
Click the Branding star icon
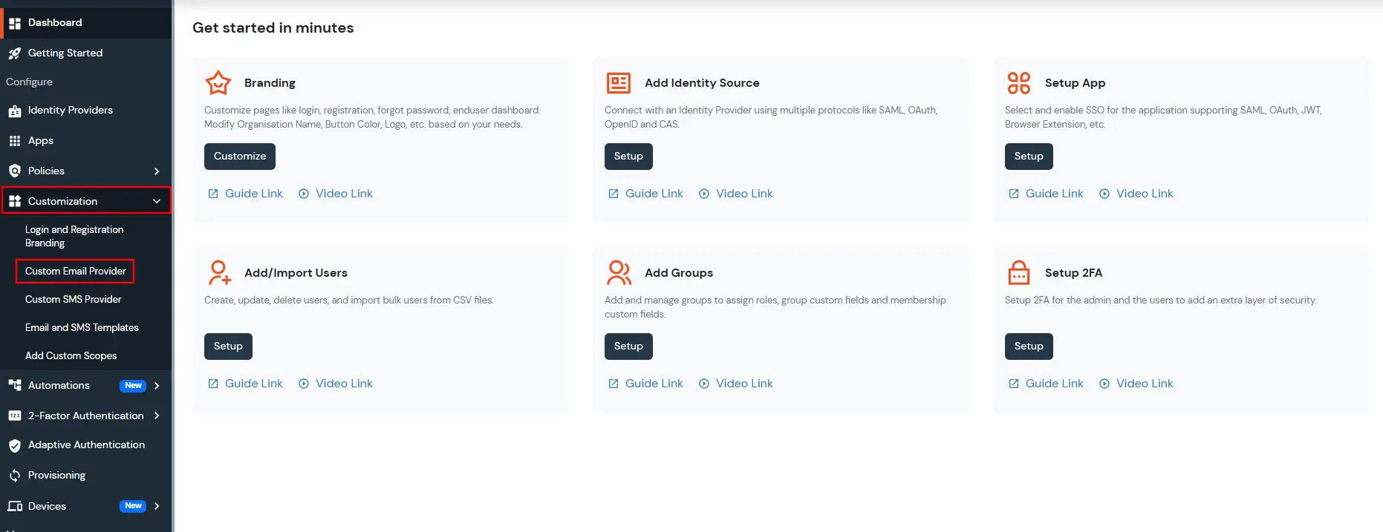(218, 83)
